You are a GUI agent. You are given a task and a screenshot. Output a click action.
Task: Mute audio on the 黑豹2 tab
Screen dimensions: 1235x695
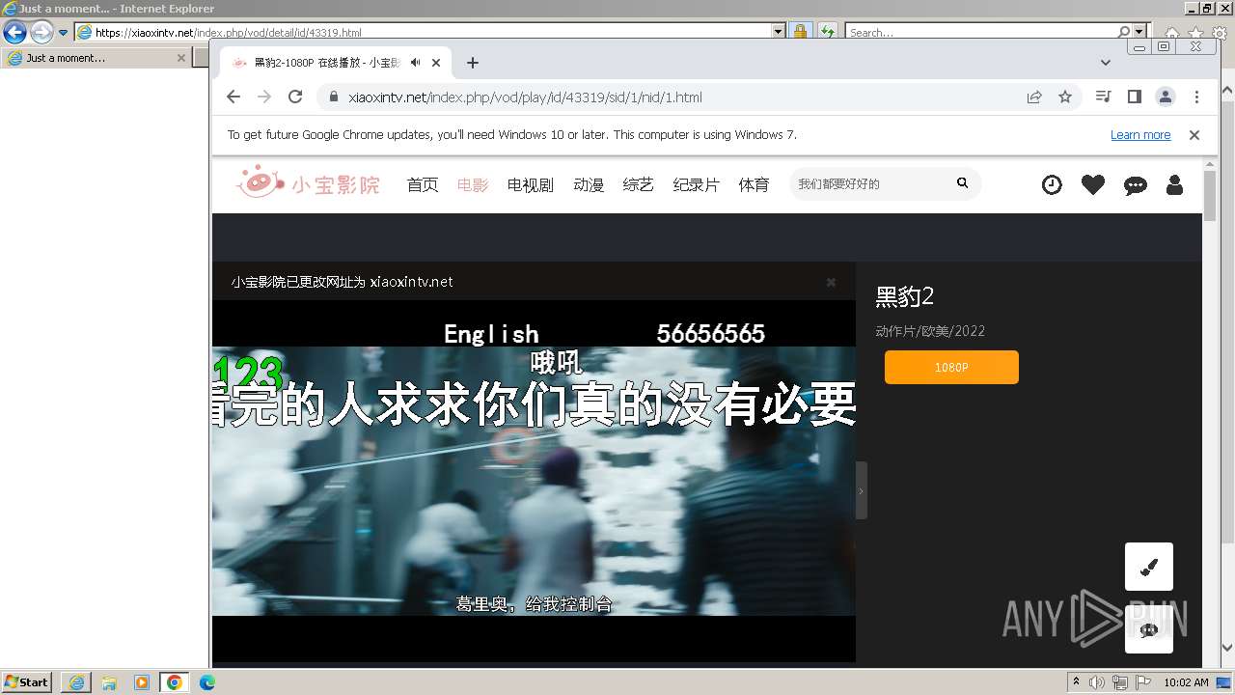(415, 63)
